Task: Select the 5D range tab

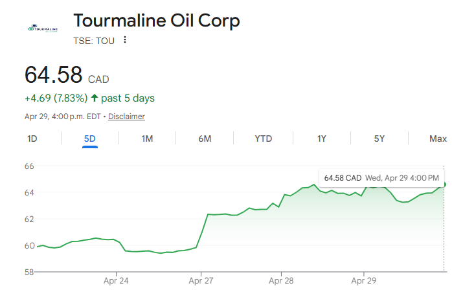Action: tap(89, 139)
